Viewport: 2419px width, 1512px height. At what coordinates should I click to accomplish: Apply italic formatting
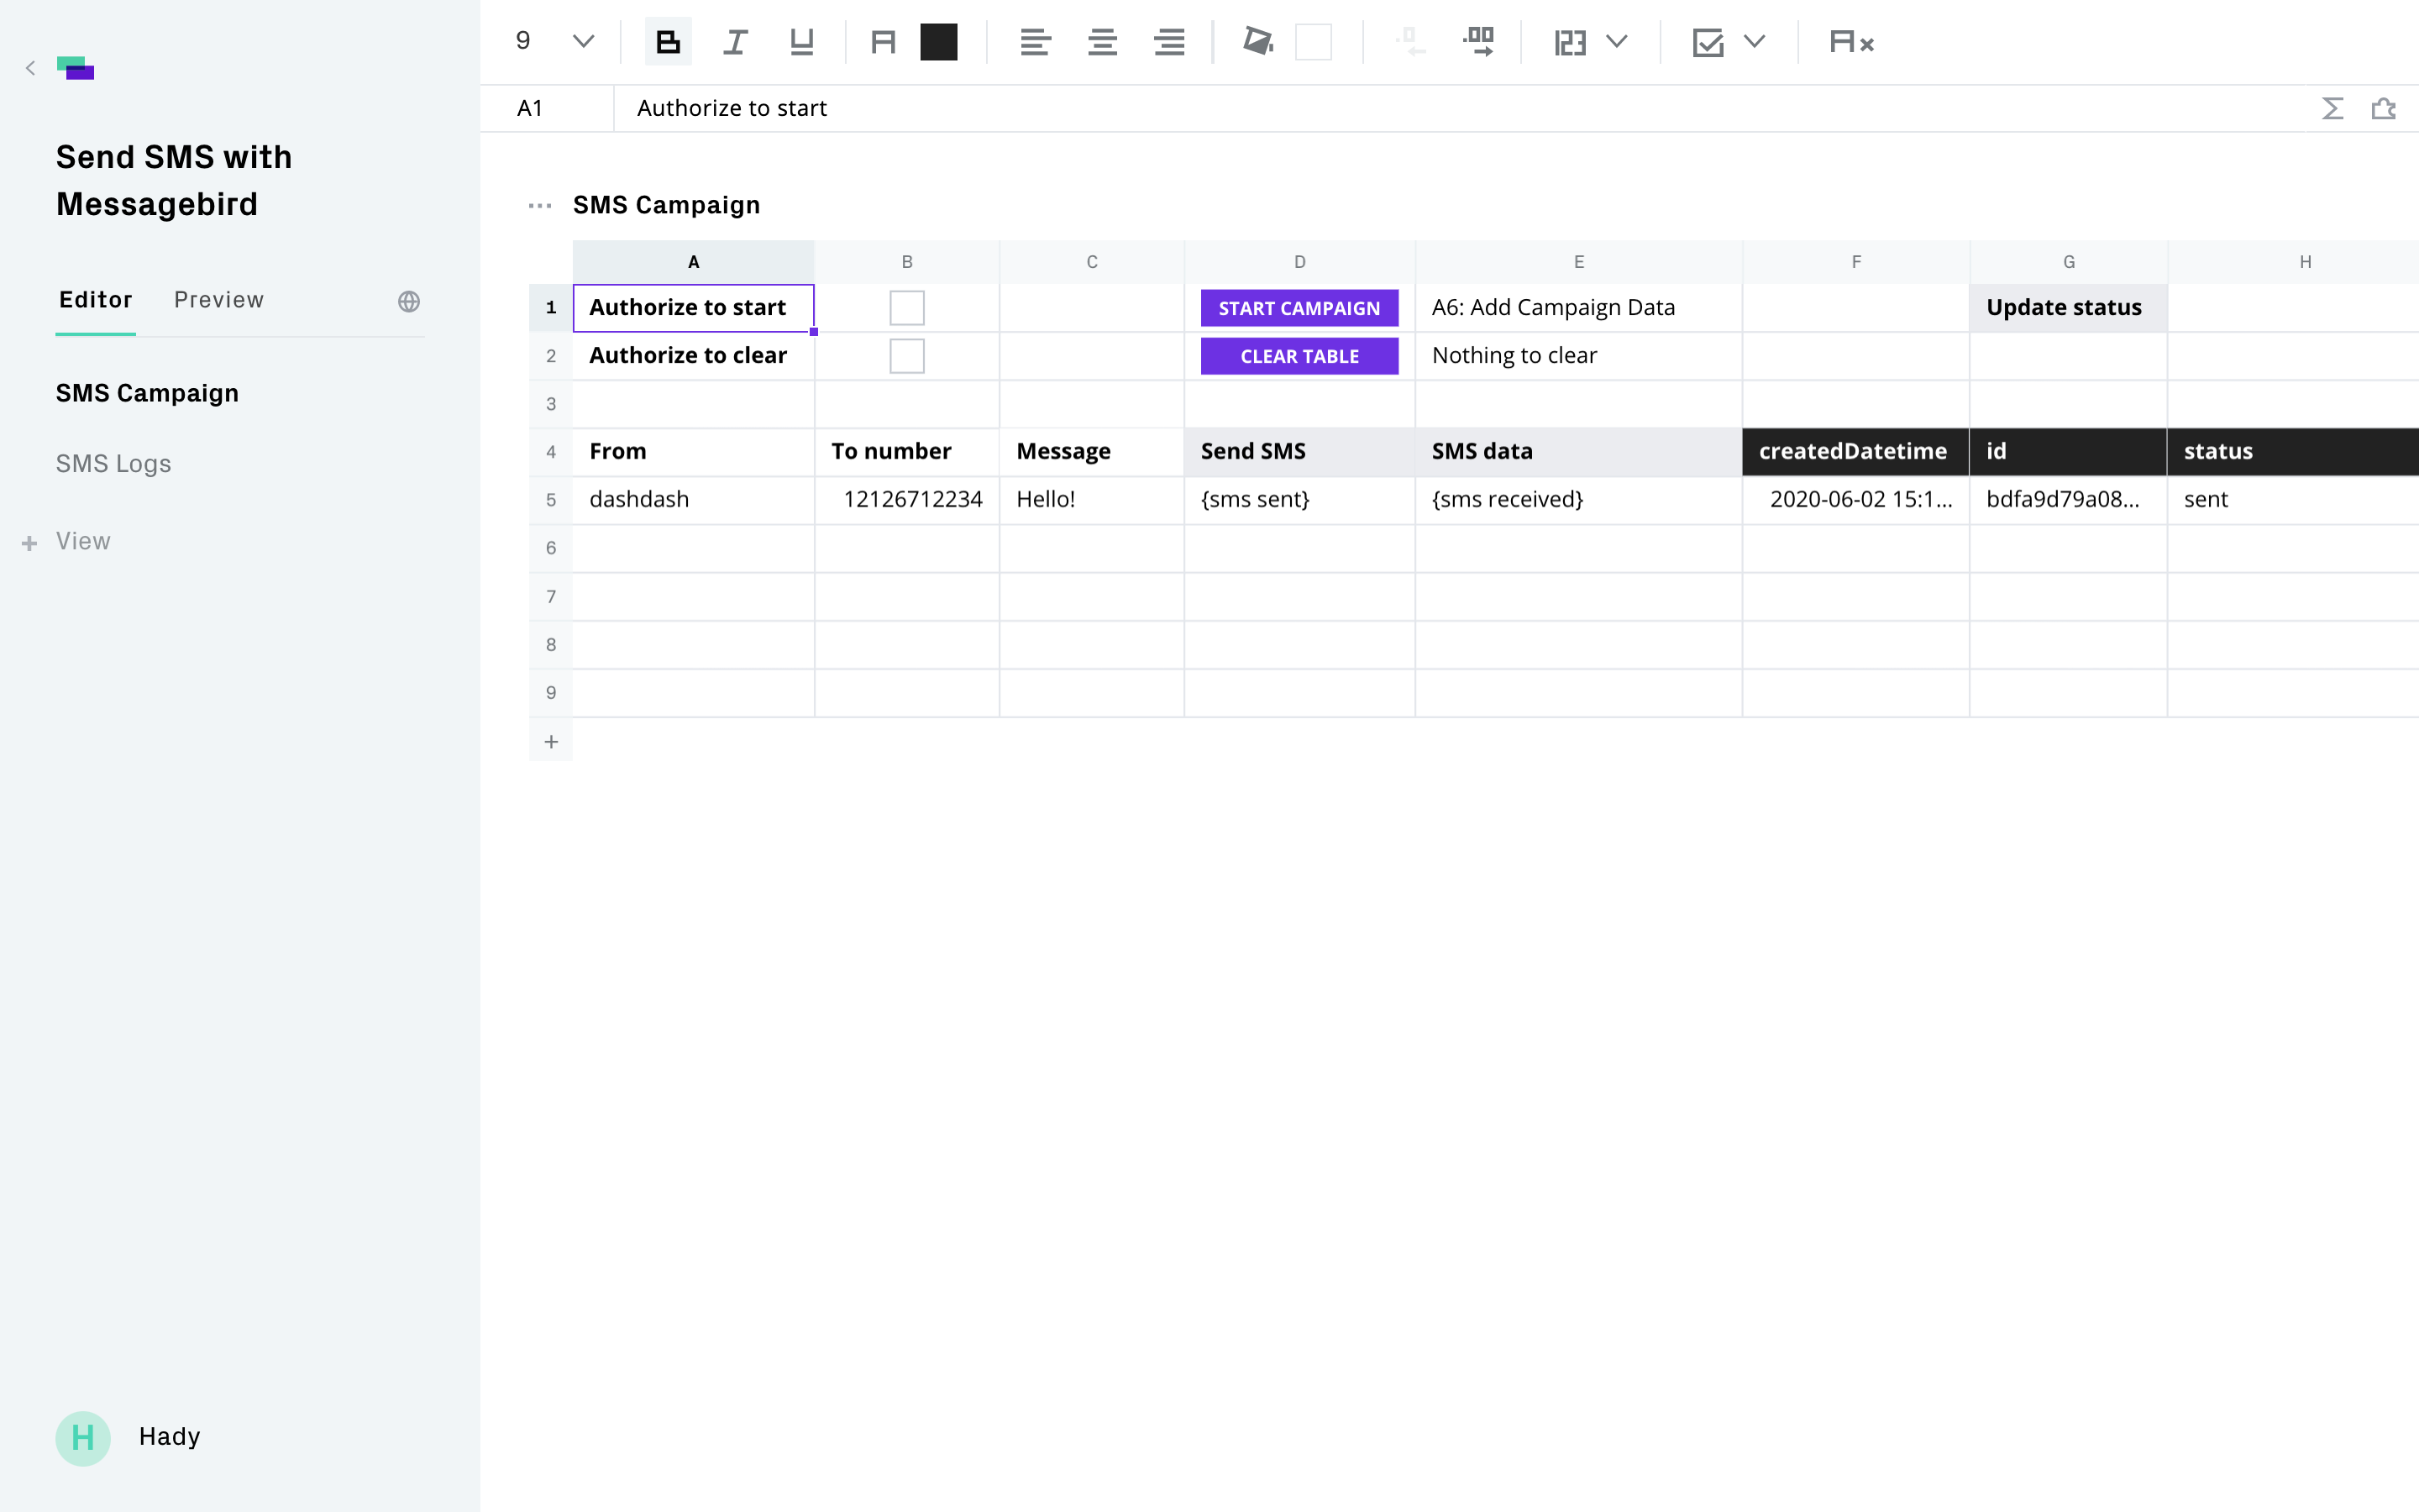tap(735, 42)
